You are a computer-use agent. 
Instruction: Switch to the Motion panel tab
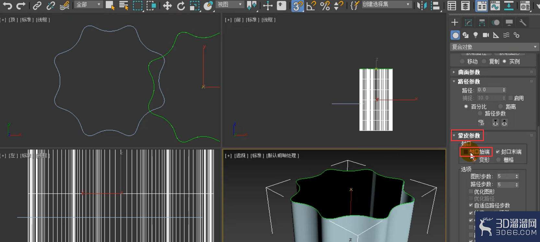[x=496, y=22]
